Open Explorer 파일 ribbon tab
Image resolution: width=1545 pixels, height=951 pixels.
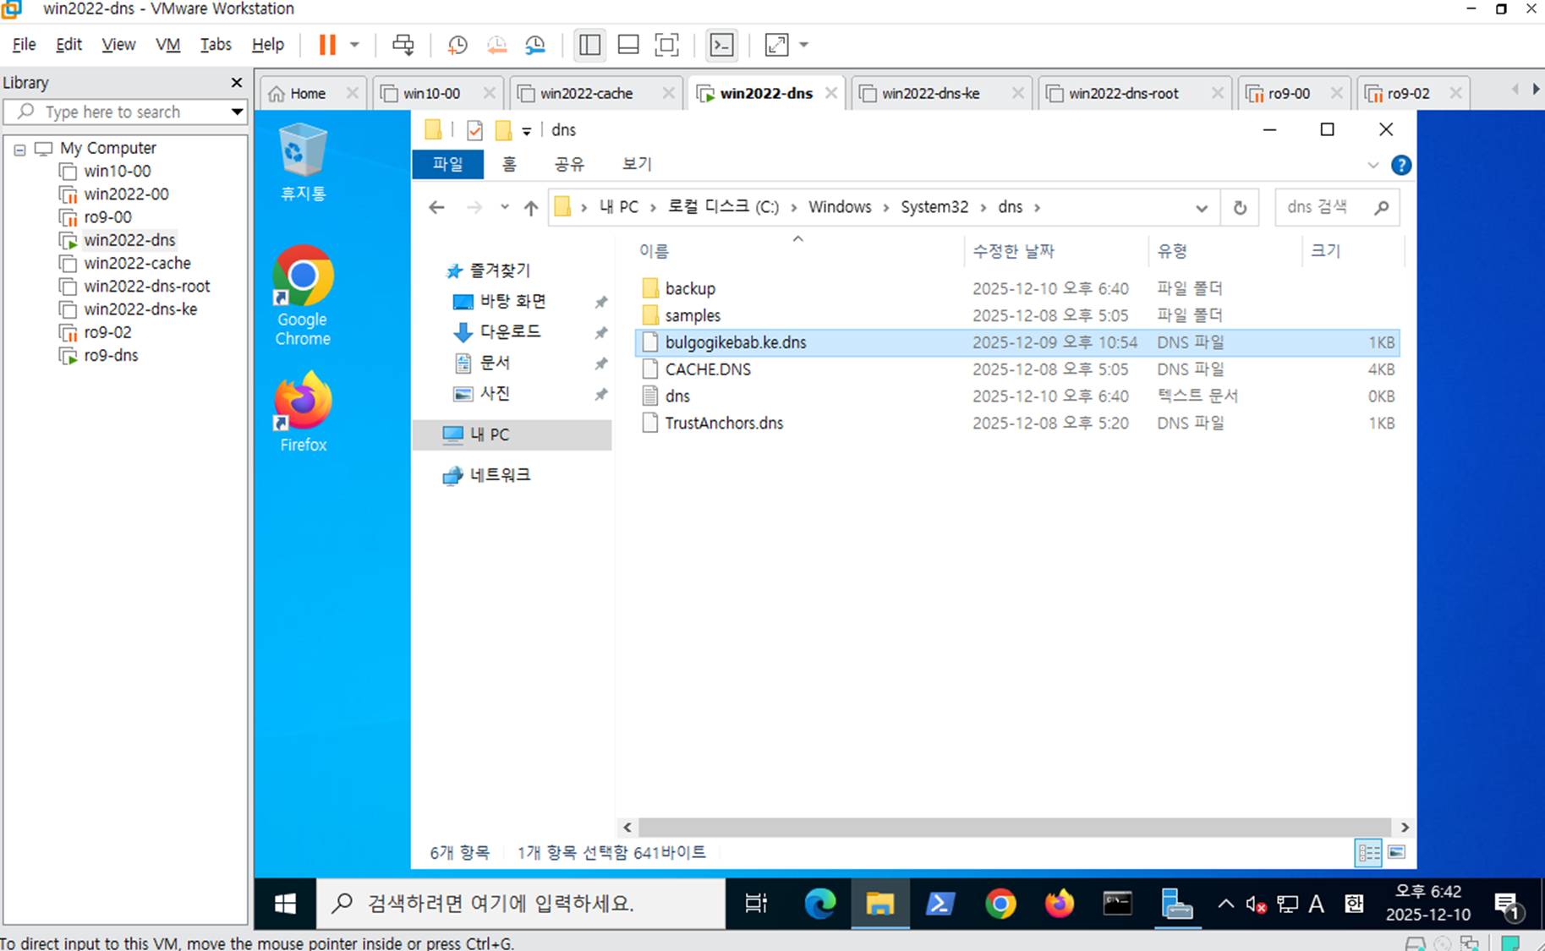[x=448, y=164]
